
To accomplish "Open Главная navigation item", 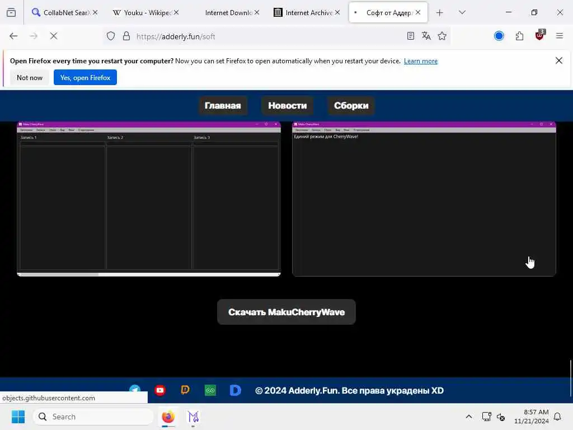I will 223,106.
